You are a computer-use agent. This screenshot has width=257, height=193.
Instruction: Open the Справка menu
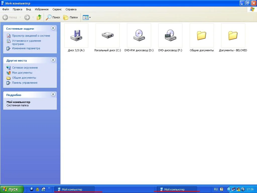click(71, 9)
